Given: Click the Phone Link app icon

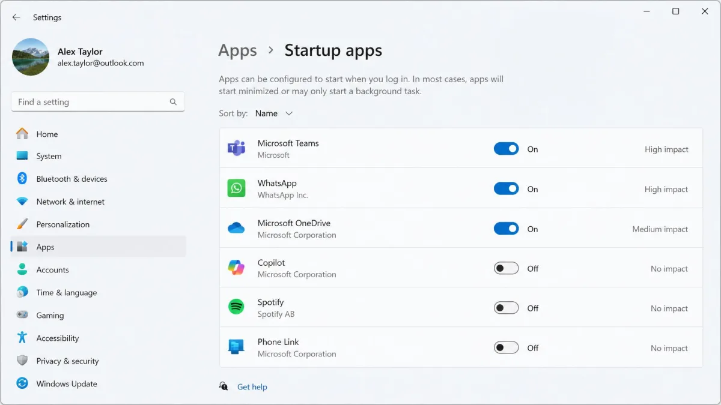Looking at the screenshot, I should 236,347.
